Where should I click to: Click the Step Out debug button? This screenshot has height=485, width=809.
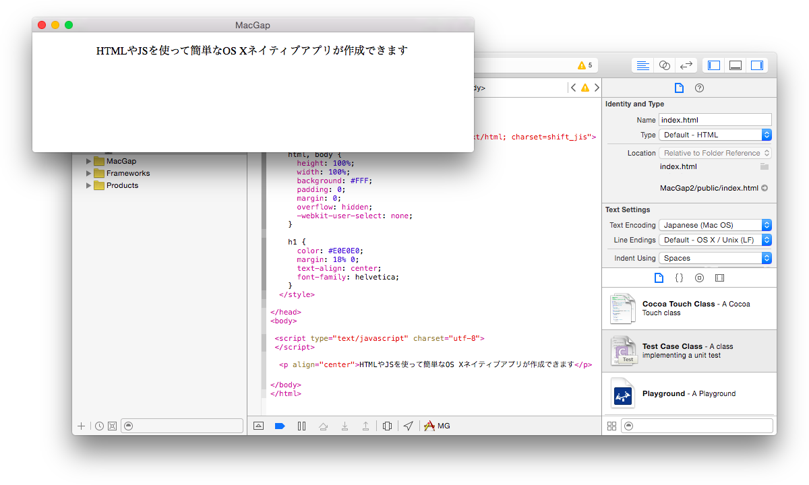tap(365, 426)
